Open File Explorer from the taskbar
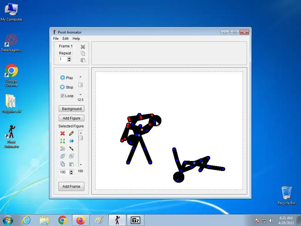Screen dimensions: 301x226 [x=44, y=220]
